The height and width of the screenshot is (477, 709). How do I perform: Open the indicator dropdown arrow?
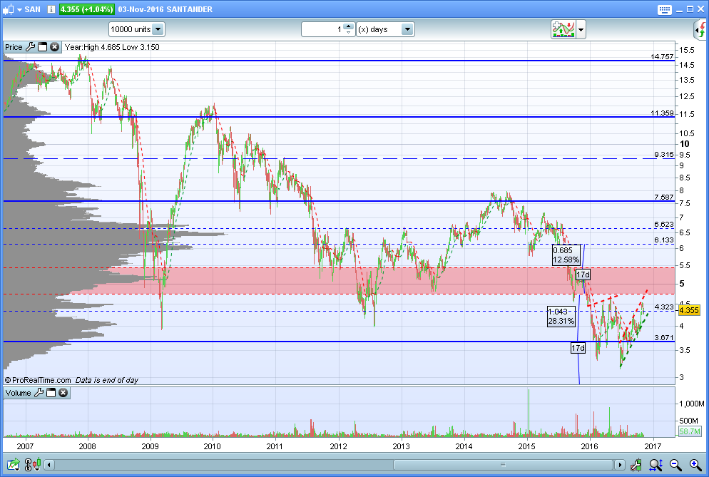click(581, 30)
